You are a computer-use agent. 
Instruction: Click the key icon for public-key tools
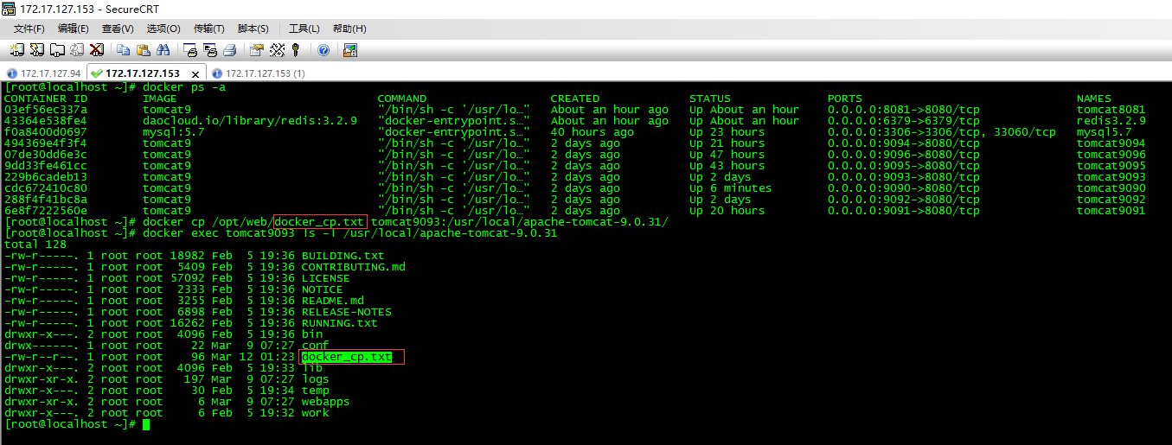point(296,50)
